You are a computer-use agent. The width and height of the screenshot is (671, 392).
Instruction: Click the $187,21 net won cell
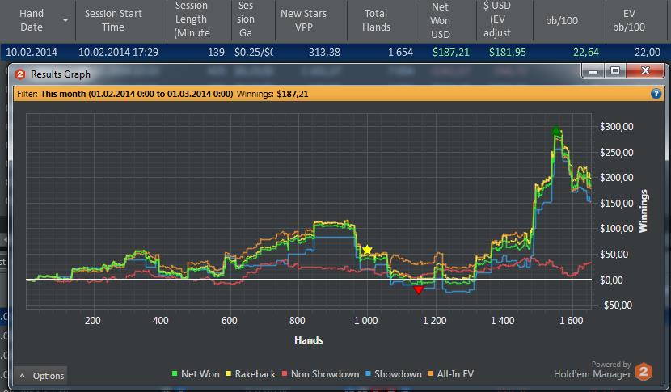[x=451, y=53]
